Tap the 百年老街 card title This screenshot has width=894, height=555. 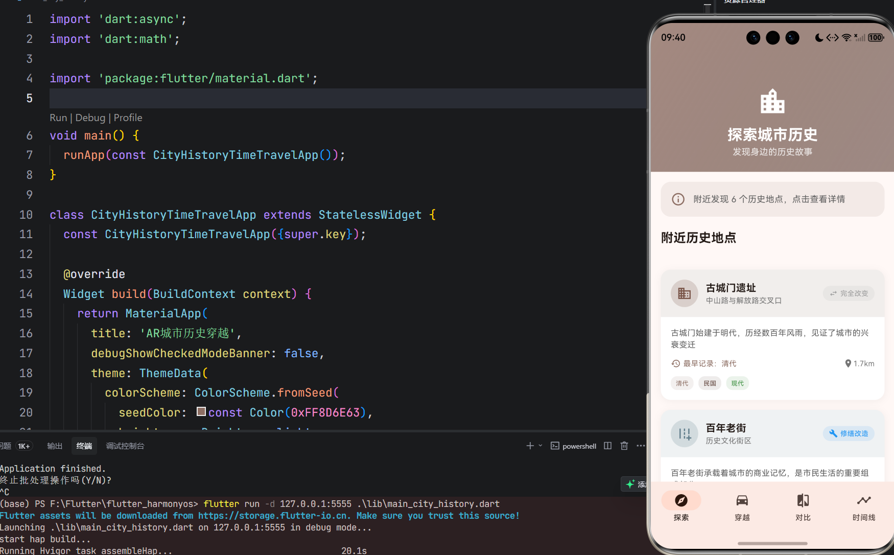tap(726, 428)
